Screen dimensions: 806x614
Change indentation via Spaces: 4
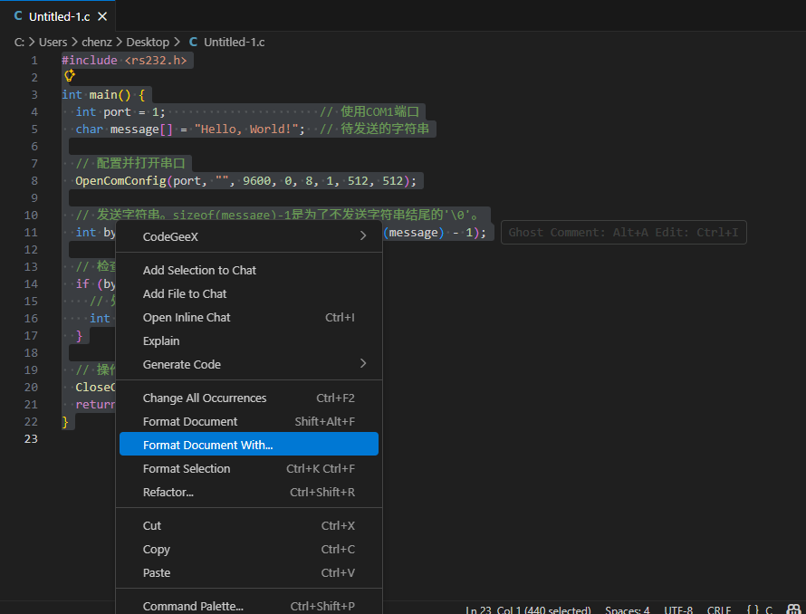pos(627,609)
